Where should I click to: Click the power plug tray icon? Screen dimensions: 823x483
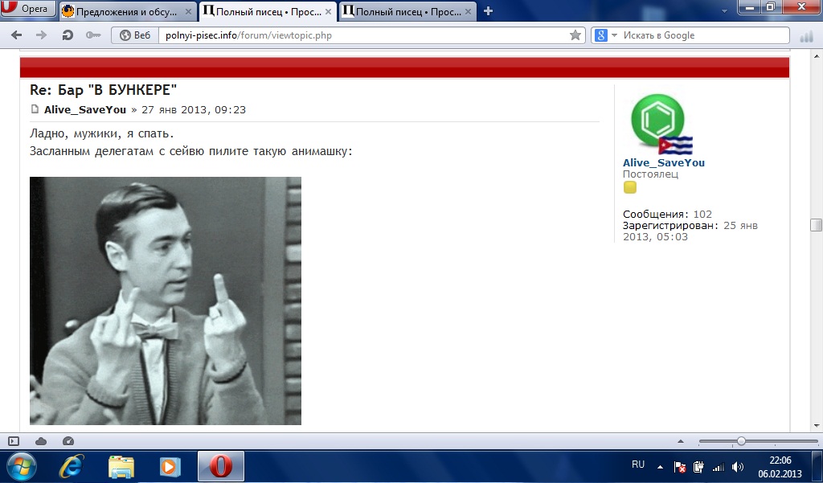[698, 467]
